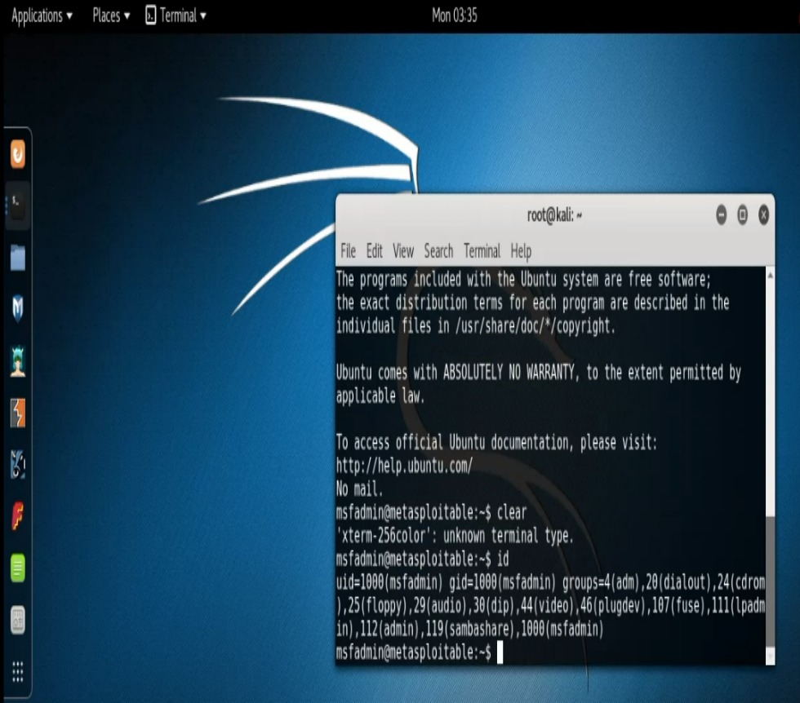
Task: Click the 'clear' command text
Action: (x=512, y=512)
